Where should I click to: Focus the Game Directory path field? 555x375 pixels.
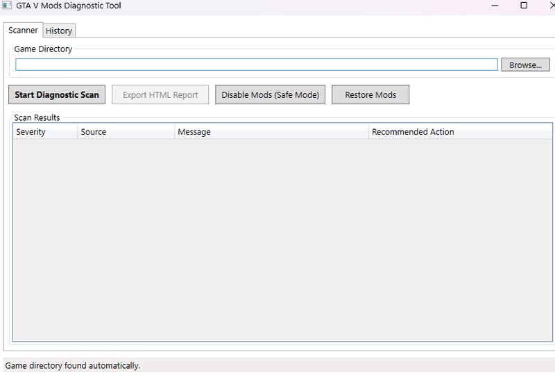[x=257, y=65]
